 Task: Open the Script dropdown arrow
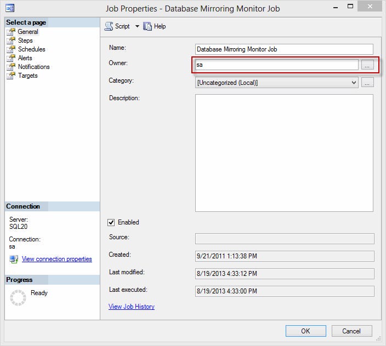click(x=137, y=26)
